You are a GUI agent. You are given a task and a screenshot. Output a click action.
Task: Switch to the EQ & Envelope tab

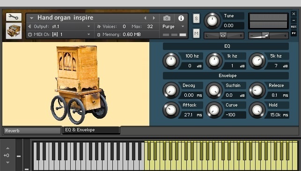click(91, 130)
